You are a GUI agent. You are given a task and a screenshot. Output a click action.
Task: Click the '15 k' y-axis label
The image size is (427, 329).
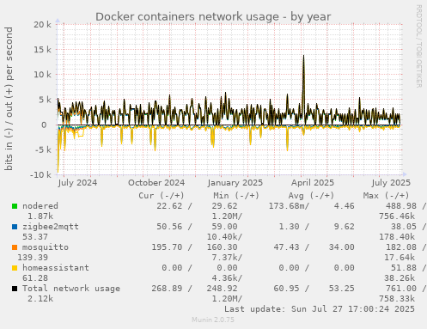pos(42,50)
